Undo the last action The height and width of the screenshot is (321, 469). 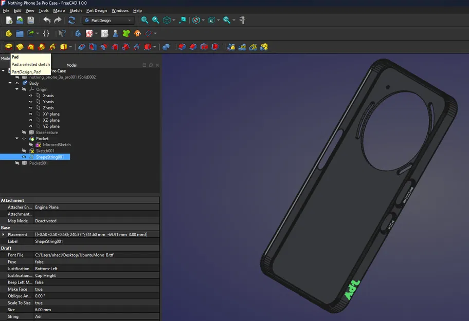(47, 20)
